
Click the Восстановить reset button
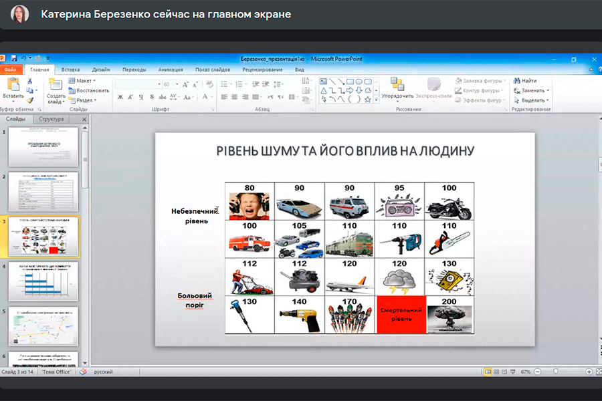(89, 90)
